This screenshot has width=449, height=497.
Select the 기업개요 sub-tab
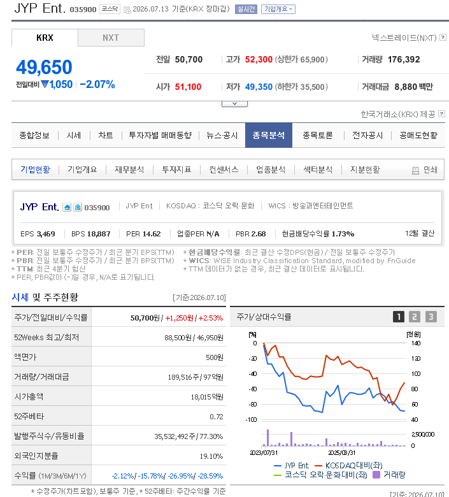coord(82,169)
